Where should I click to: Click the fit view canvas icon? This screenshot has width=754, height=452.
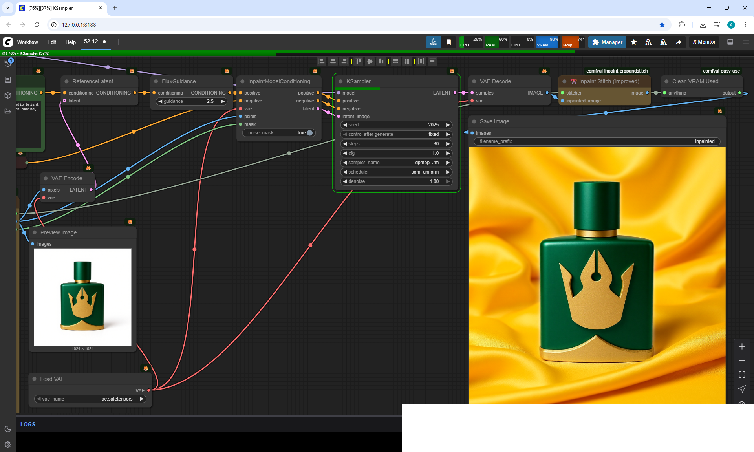point(742,375)
